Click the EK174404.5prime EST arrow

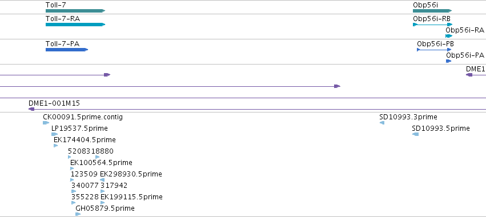point(56,146)
